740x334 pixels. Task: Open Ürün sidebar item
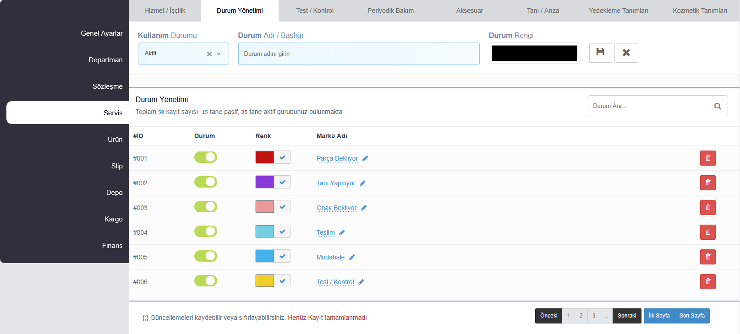(x=115, y=140)
